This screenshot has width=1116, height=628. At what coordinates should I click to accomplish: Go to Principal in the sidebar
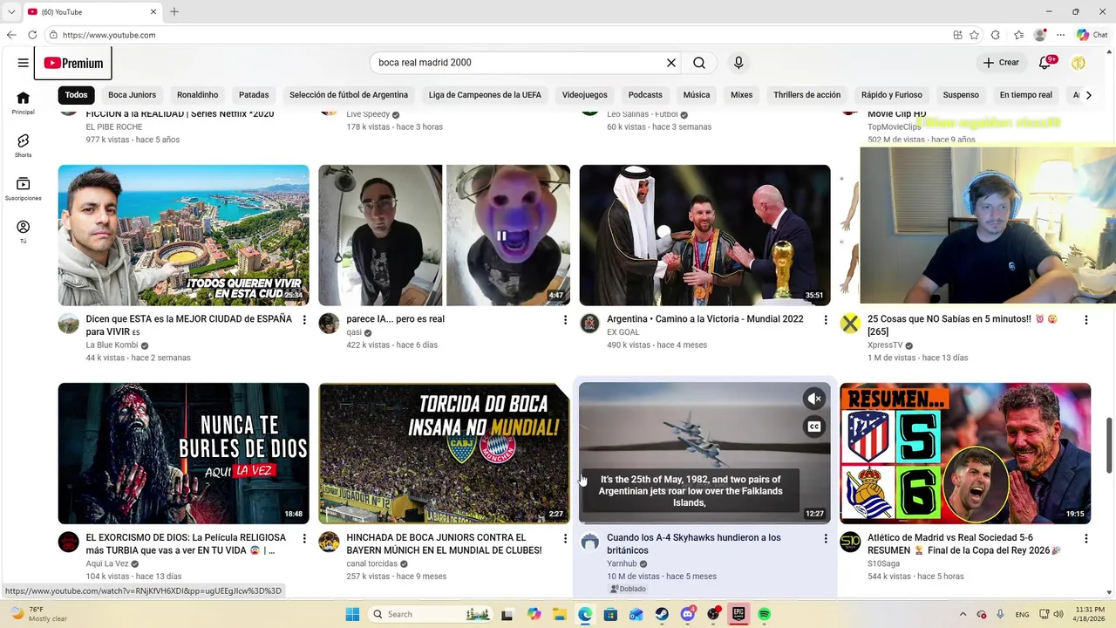click(23, 103)
